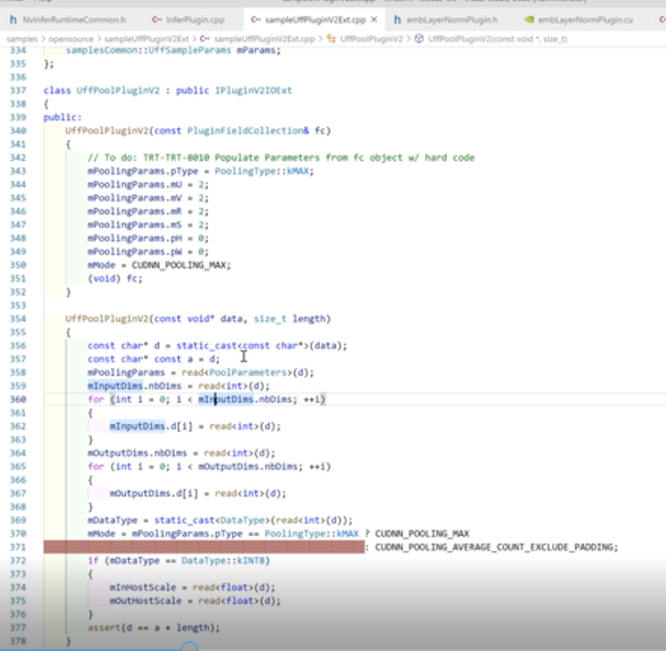Click 'IPluginV2IOExt' in the class declaration
Screen dimensions: 666x651
[x=253, y=90]
